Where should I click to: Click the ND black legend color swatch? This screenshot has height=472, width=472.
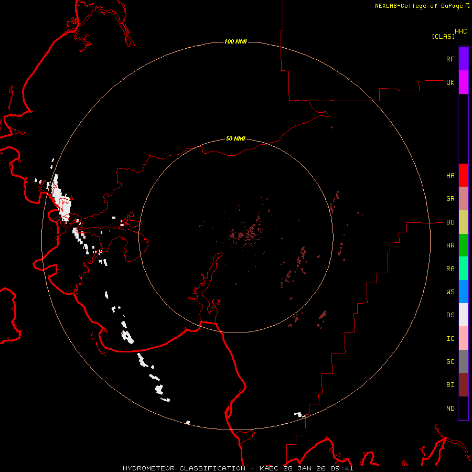coord(463,408)
